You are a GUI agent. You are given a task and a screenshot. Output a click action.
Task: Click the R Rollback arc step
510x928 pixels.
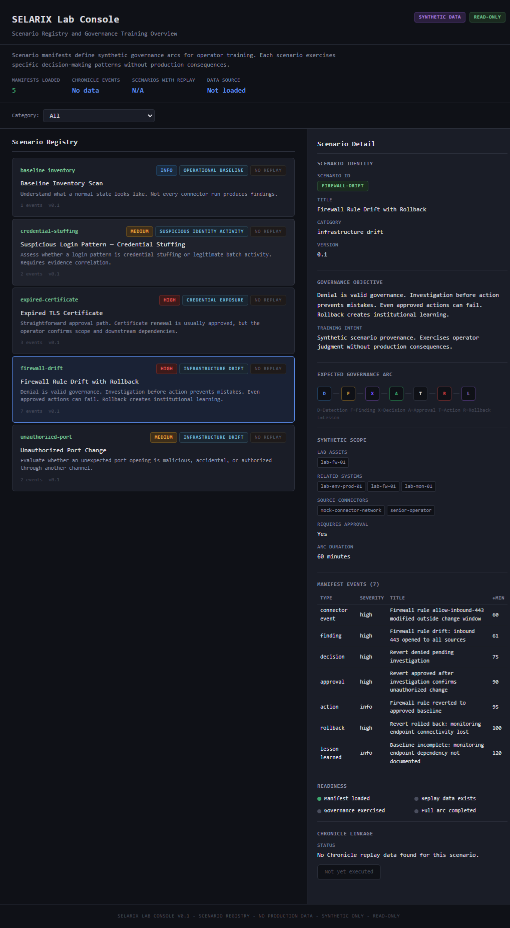click(x=444, y=394)
